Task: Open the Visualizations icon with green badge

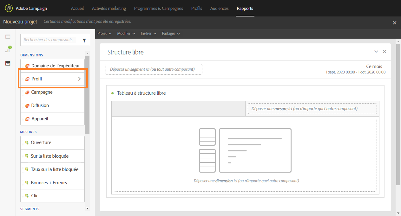Action: coord(8,50)
